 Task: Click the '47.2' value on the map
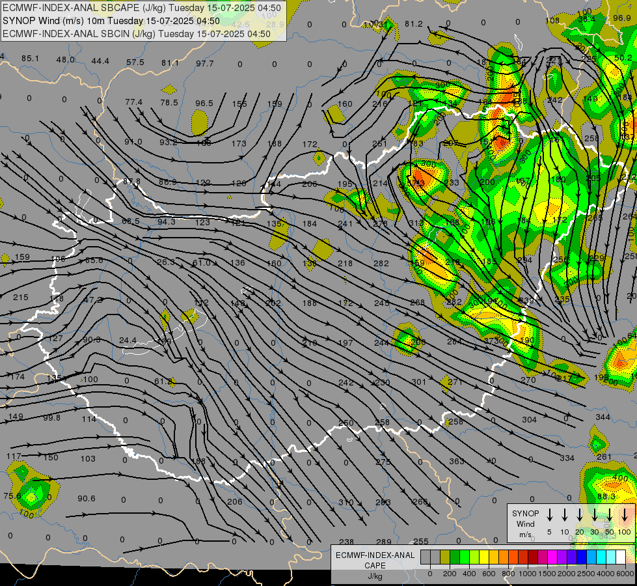[92, 300]
